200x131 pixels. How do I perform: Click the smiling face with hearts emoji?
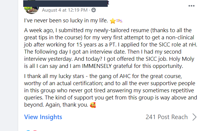[x=93, y=105]
